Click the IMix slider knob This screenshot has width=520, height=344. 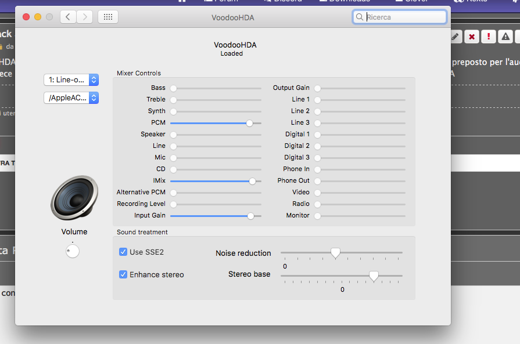[x=252, y=181]
